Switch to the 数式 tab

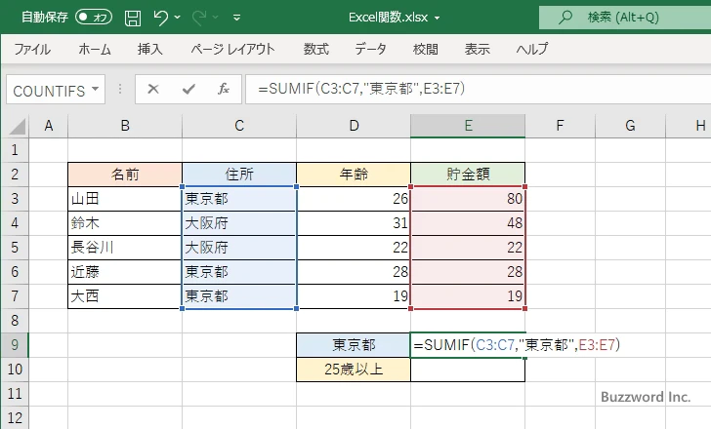(316, 49)
